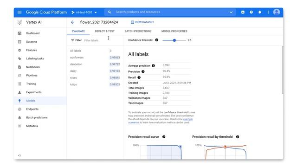Open the help icon in top bar
The width and height of the screenshot is (297, 167).
click(x=251, y=13)
